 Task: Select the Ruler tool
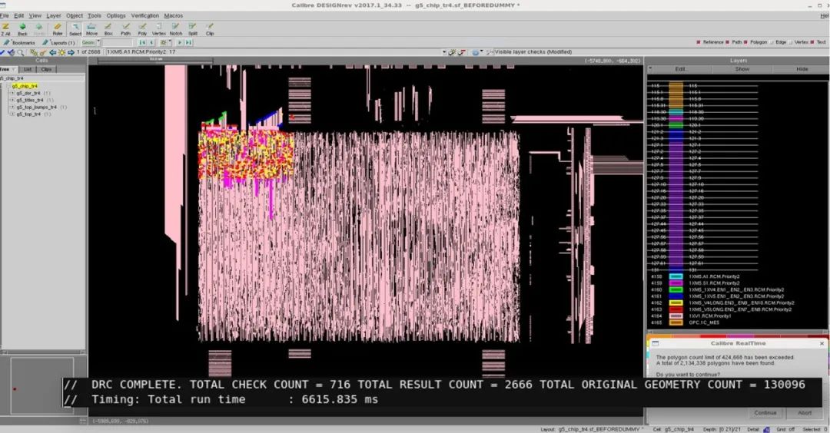58,28
